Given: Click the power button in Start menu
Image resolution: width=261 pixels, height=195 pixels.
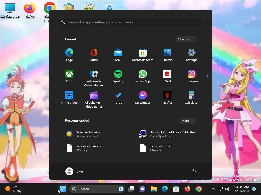Looking at the screenshot, I should 194,171.
